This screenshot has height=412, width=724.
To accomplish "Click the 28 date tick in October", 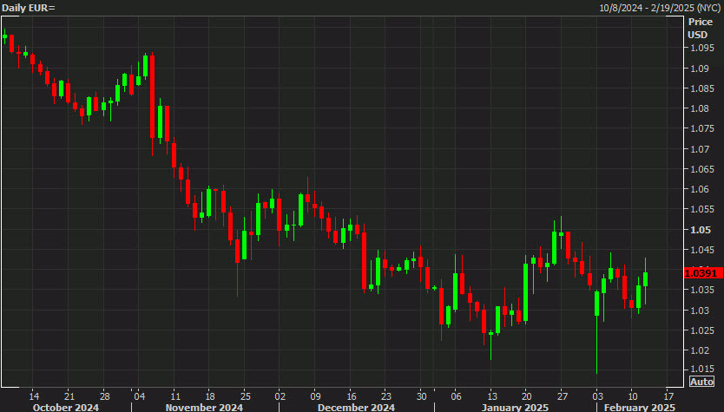I will coord(105,396).
